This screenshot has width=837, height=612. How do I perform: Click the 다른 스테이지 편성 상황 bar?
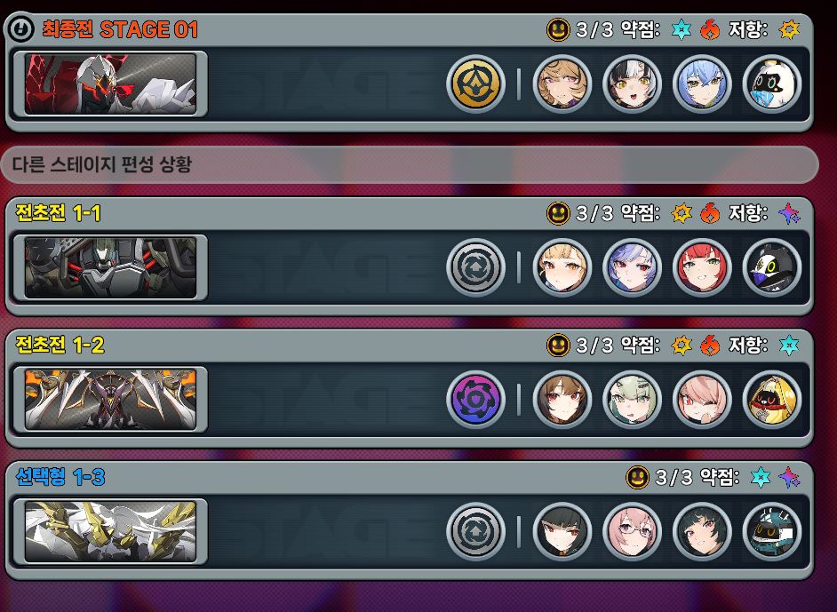click(409, 164)
